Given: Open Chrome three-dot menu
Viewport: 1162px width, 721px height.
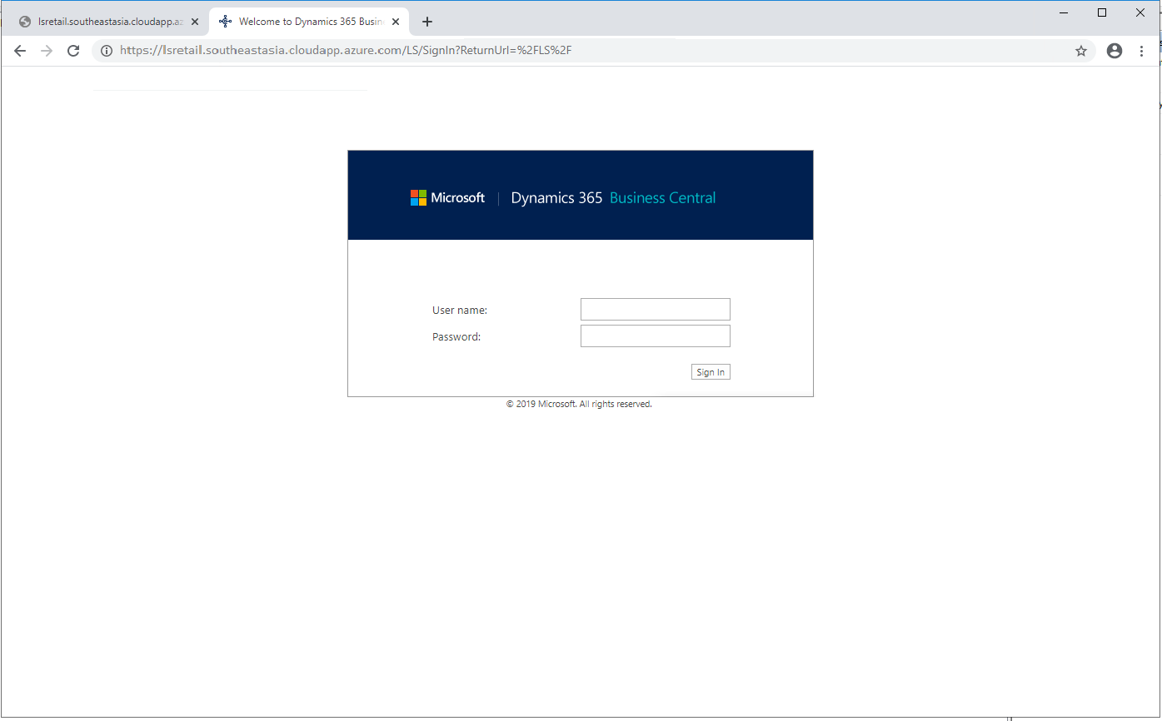Looking at the screenshot, I should (x=1141, y=51).
